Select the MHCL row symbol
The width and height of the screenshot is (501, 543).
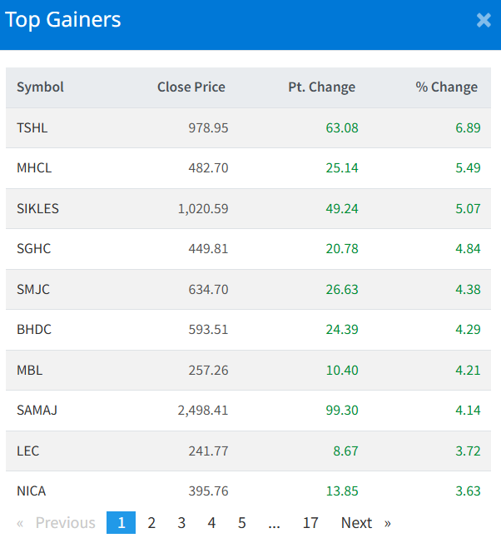(x=34, y=168)
